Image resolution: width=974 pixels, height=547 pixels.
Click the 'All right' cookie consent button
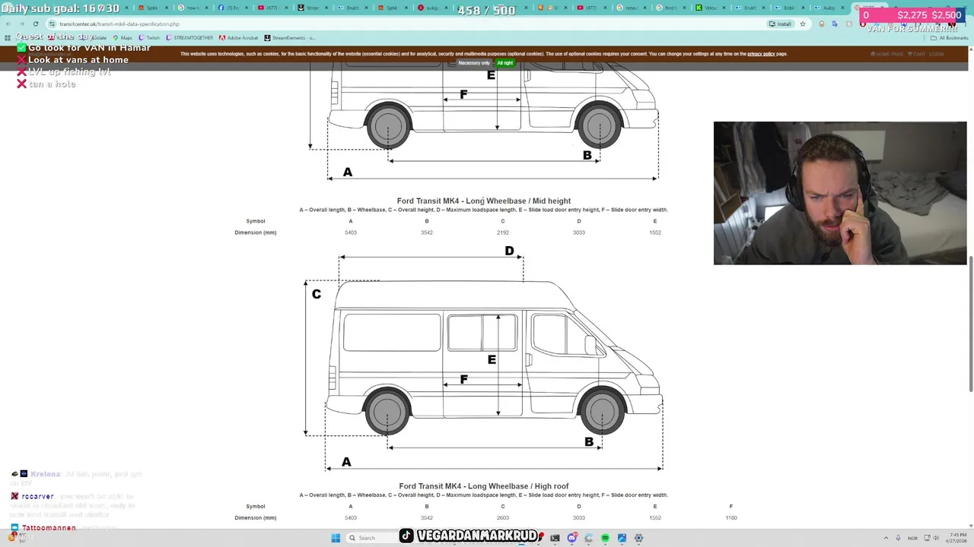(505, 63)
